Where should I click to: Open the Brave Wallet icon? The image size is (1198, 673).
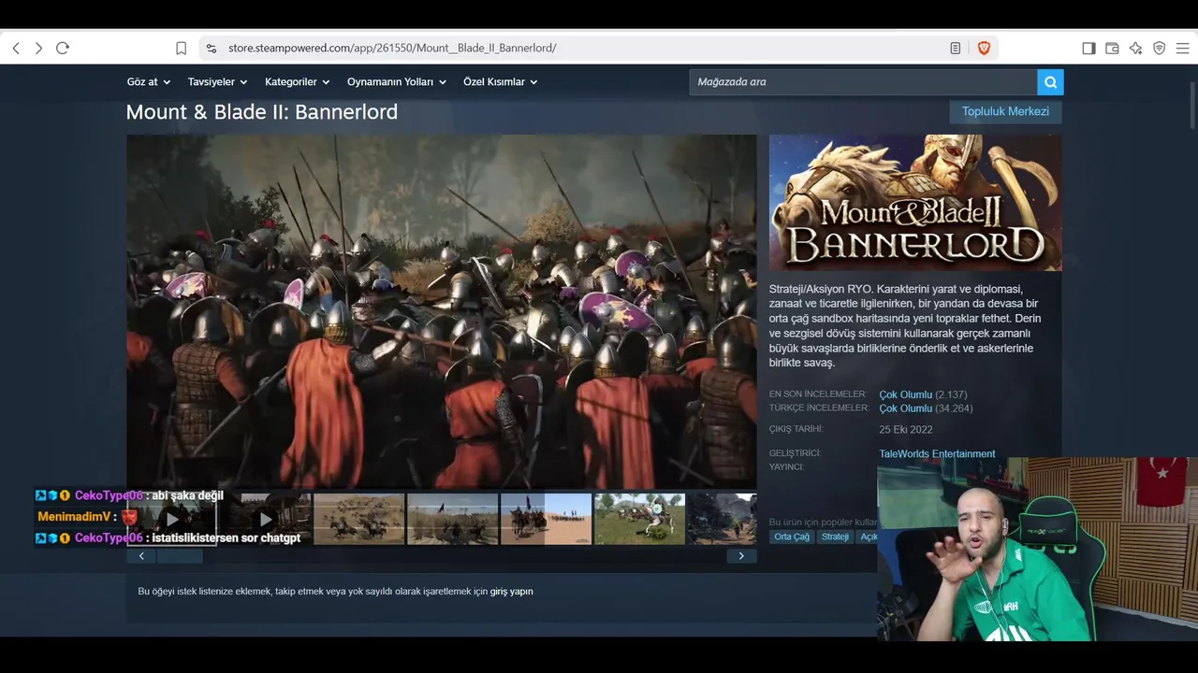click(x=1112, y=48)
